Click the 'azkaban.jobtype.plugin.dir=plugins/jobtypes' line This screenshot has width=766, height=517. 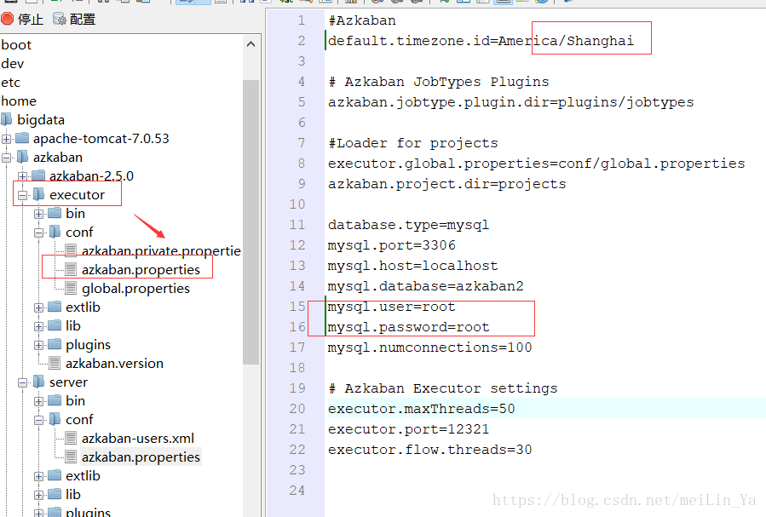(510, 102)
